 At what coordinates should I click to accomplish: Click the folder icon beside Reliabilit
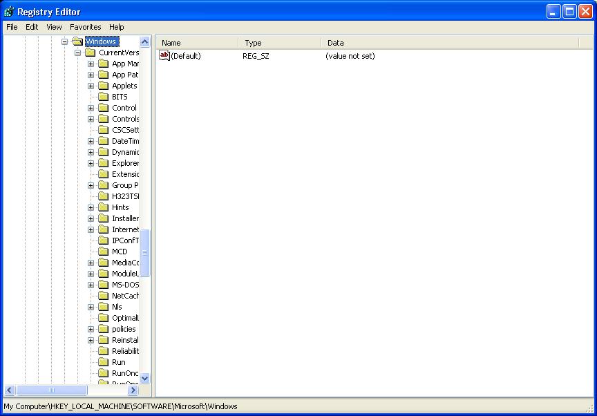(103, 350)
